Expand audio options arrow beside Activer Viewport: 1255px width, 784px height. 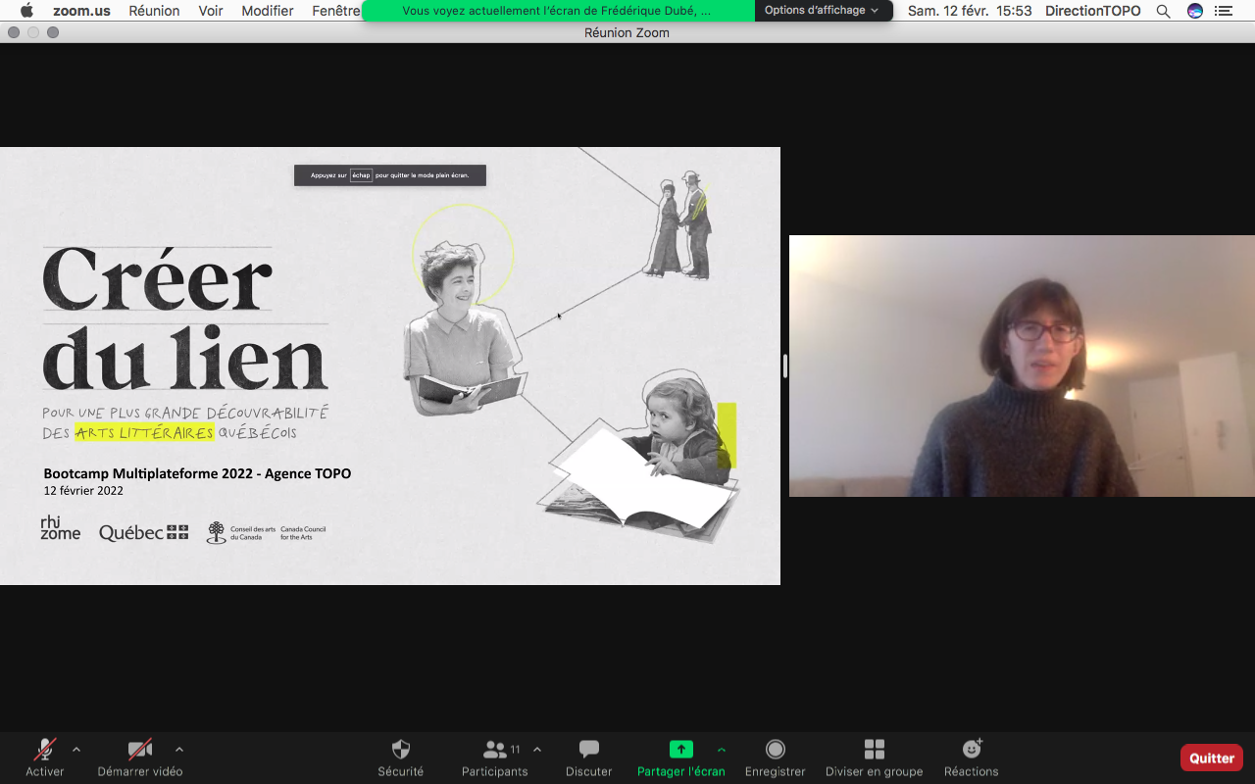click(76, 750)
